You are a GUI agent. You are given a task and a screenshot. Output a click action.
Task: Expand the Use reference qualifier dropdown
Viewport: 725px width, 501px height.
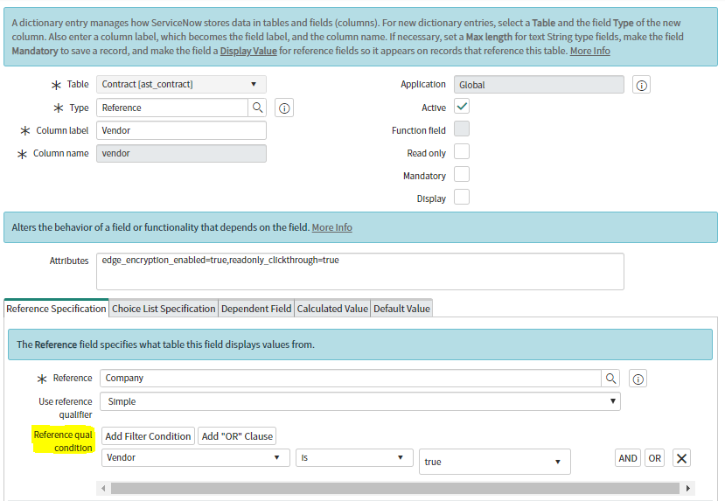pos(359,401)
